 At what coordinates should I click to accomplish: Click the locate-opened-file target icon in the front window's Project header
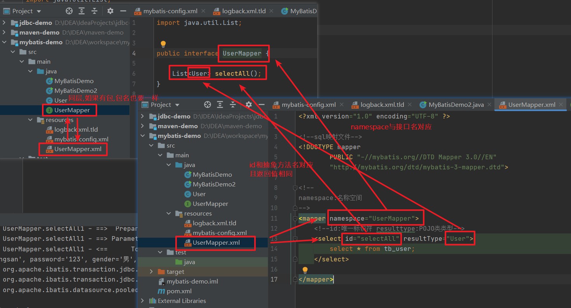tap(208, 104)
